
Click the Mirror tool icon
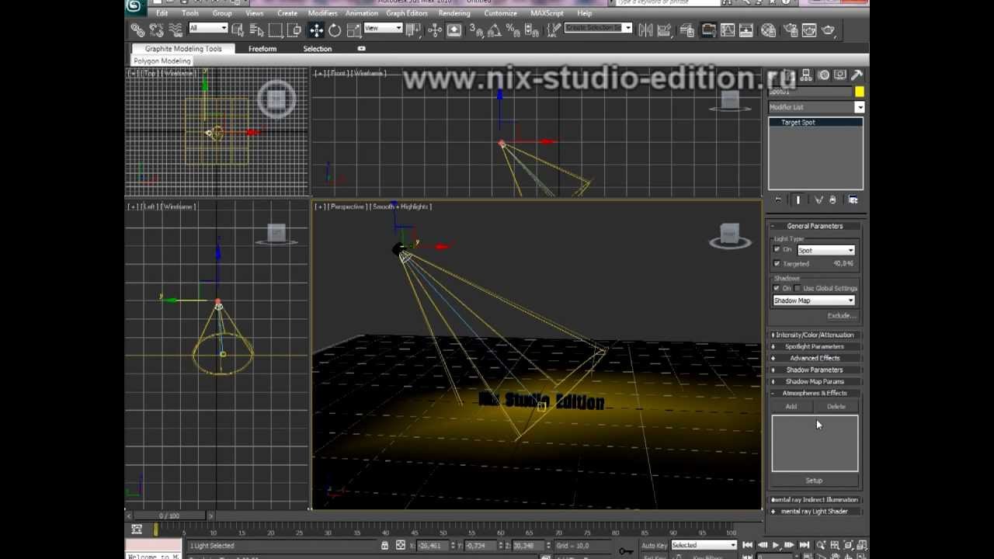[x=645, y=30]
